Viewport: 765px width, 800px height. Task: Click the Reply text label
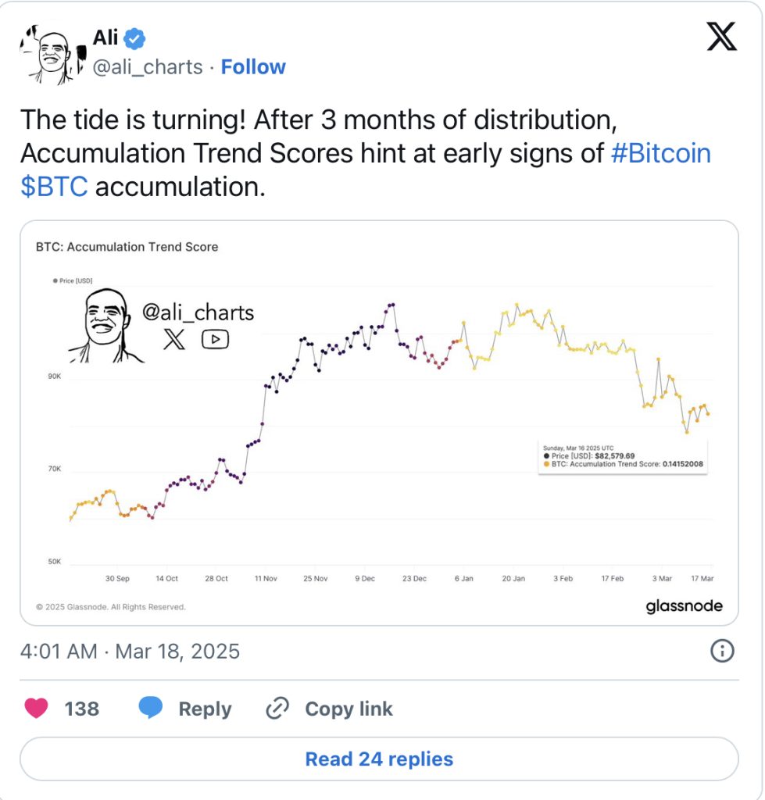[206, 709]
